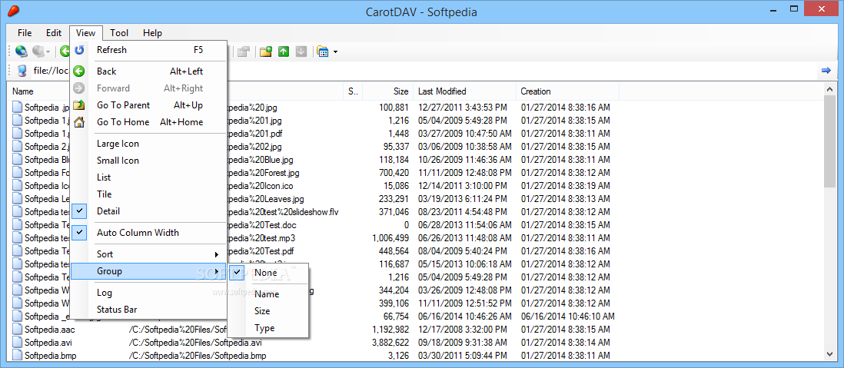This screenshot has width=844, height=368.
Task: Click file icon of Softpedia Forest.jpg row
Action: pyautogui.click(x=17, y=172)
